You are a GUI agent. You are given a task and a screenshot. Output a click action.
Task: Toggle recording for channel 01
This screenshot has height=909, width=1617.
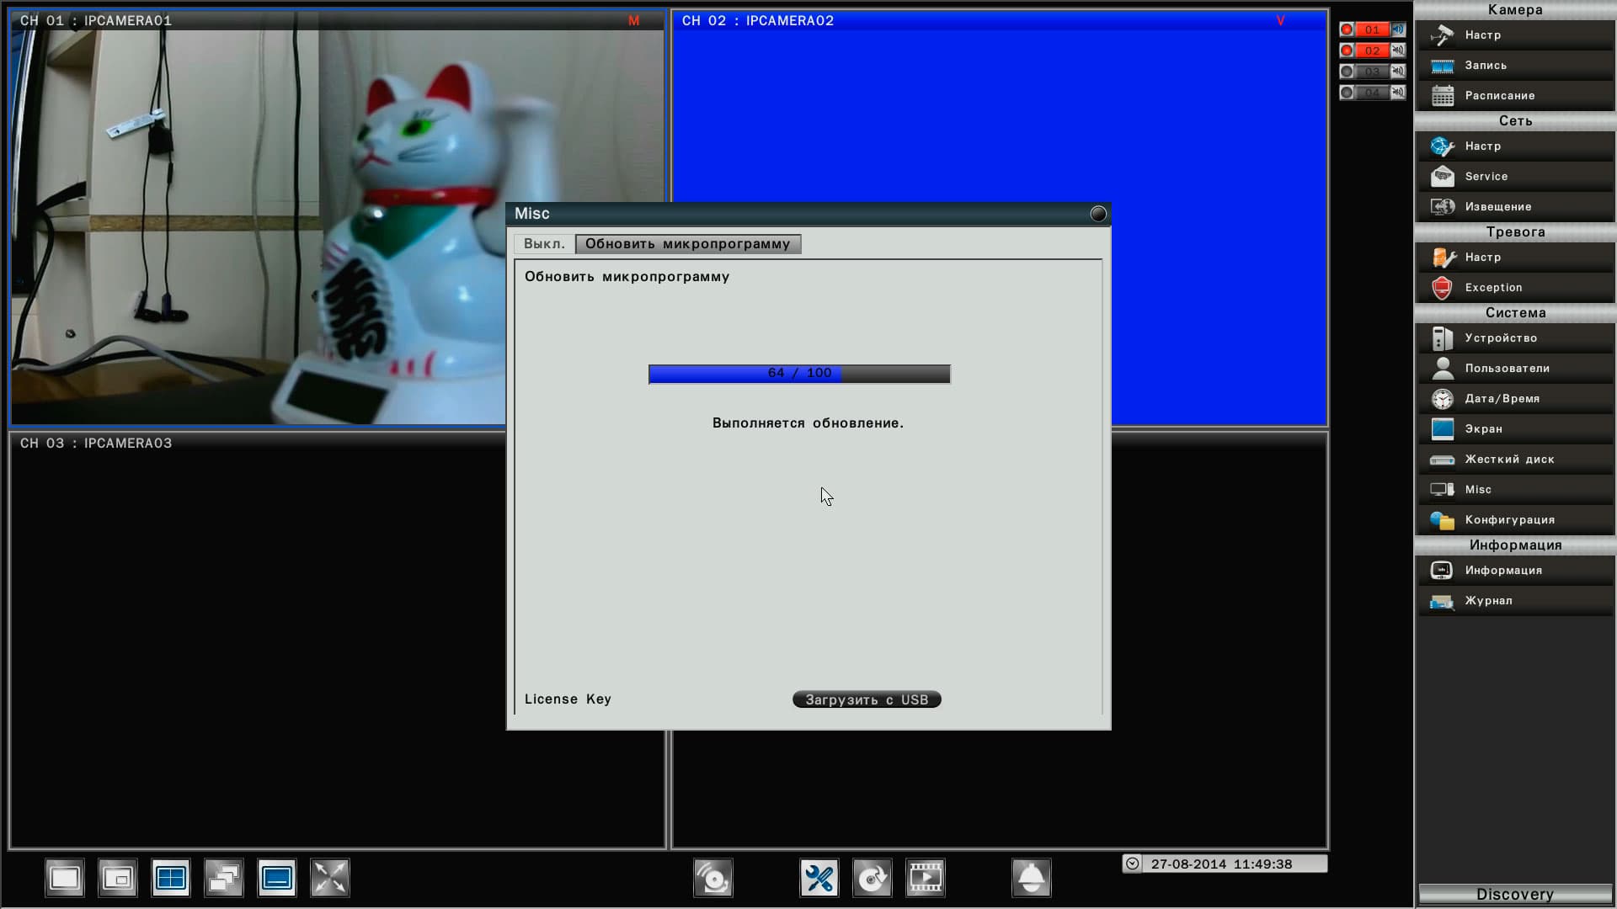(1347, 29)
